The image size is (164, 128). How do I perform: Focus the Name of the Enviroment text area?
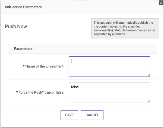tap(109, 66)
